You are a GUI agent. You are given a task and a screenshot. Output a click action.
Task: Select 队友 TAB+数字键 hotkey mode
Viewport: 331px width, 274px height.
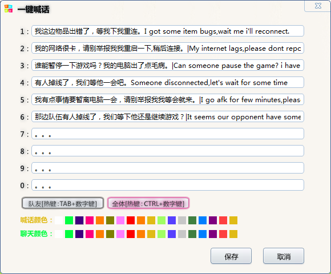63,203
